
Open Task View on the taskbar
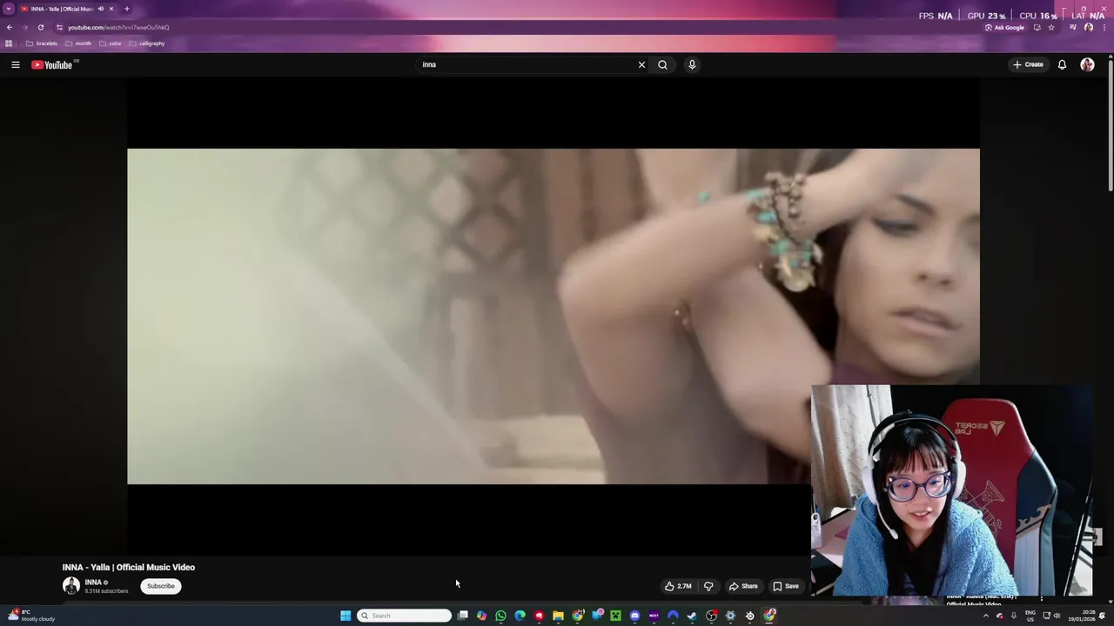463,616
